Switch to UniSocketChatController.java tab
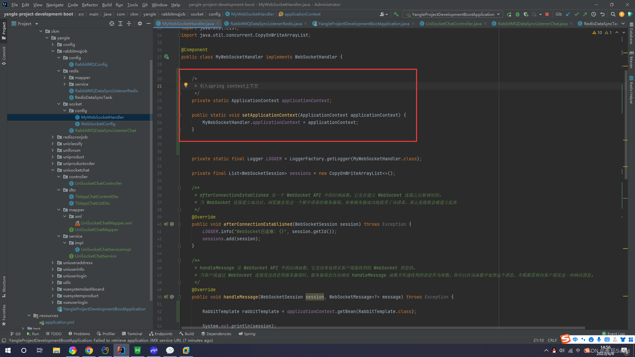 tap(453, 23)
